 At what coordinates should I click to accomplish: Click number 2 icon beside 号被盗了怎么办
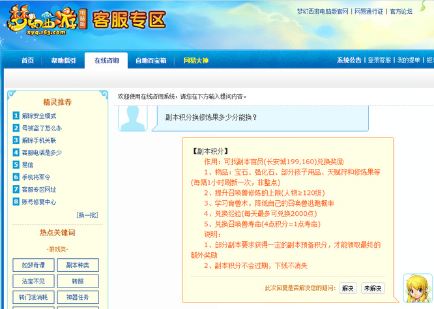click(16, 128)
